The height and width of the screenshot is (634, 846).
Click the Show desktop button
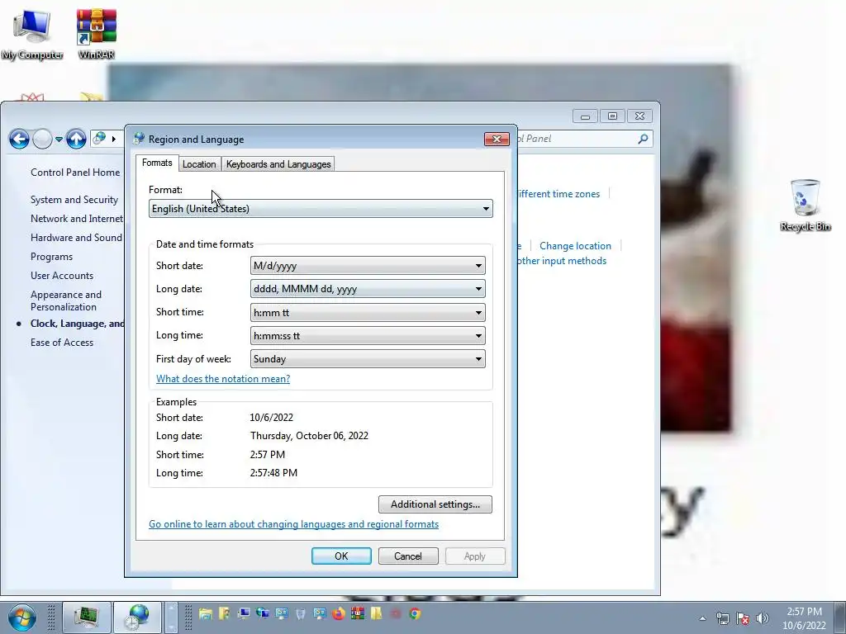(840, 617)
